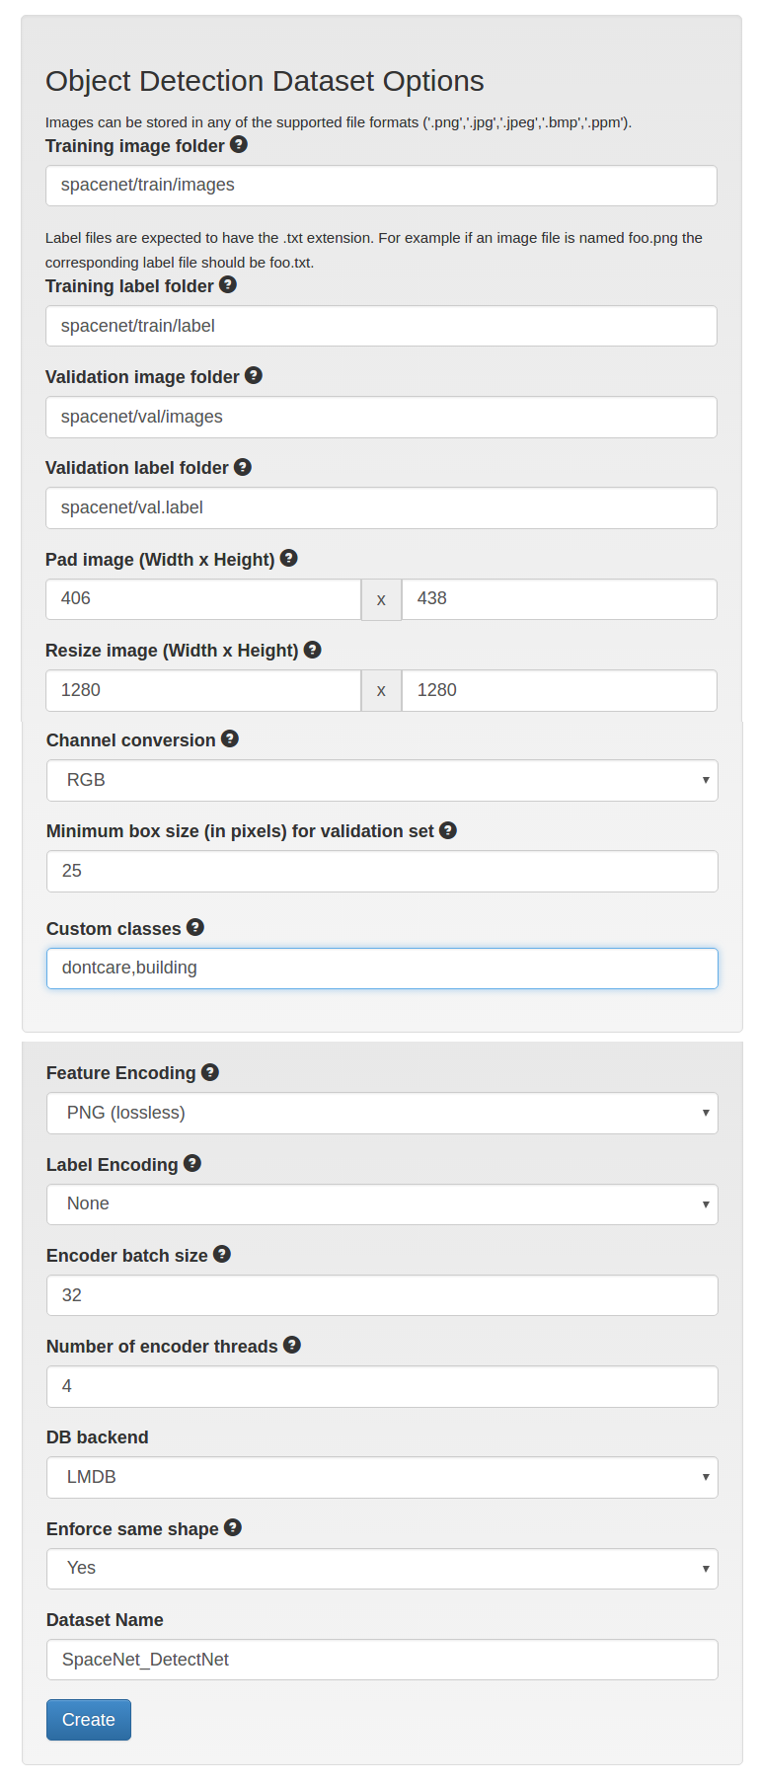
Task: Open the DB backend LMDB dropdown
Action: 382,1477
